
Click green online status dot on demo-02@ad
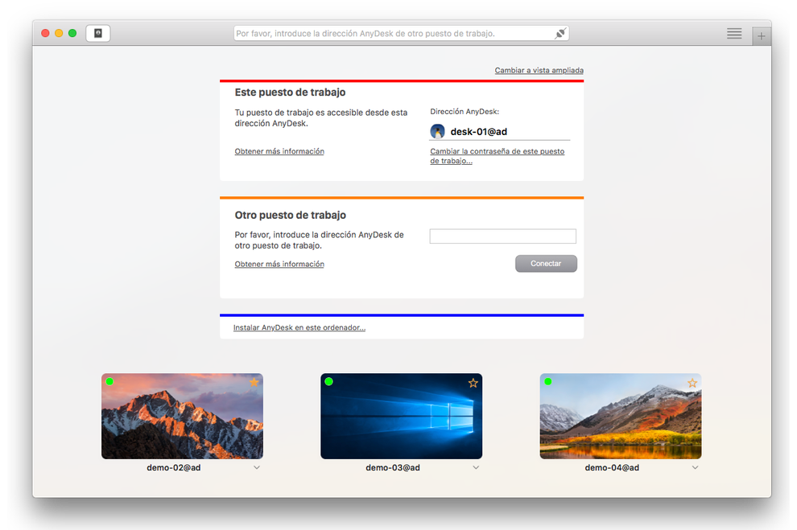[x=109, y=382]
